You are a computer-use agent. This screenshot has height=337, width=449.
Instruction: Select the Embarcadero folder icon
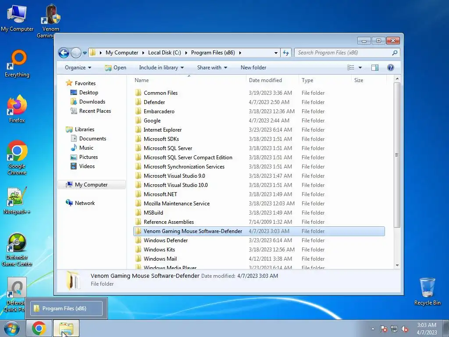(x=138, y=111)
